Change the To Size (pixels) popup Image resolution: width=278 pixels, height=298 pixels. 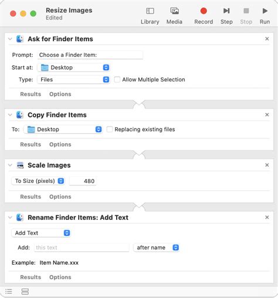click(x=38, y=181)
